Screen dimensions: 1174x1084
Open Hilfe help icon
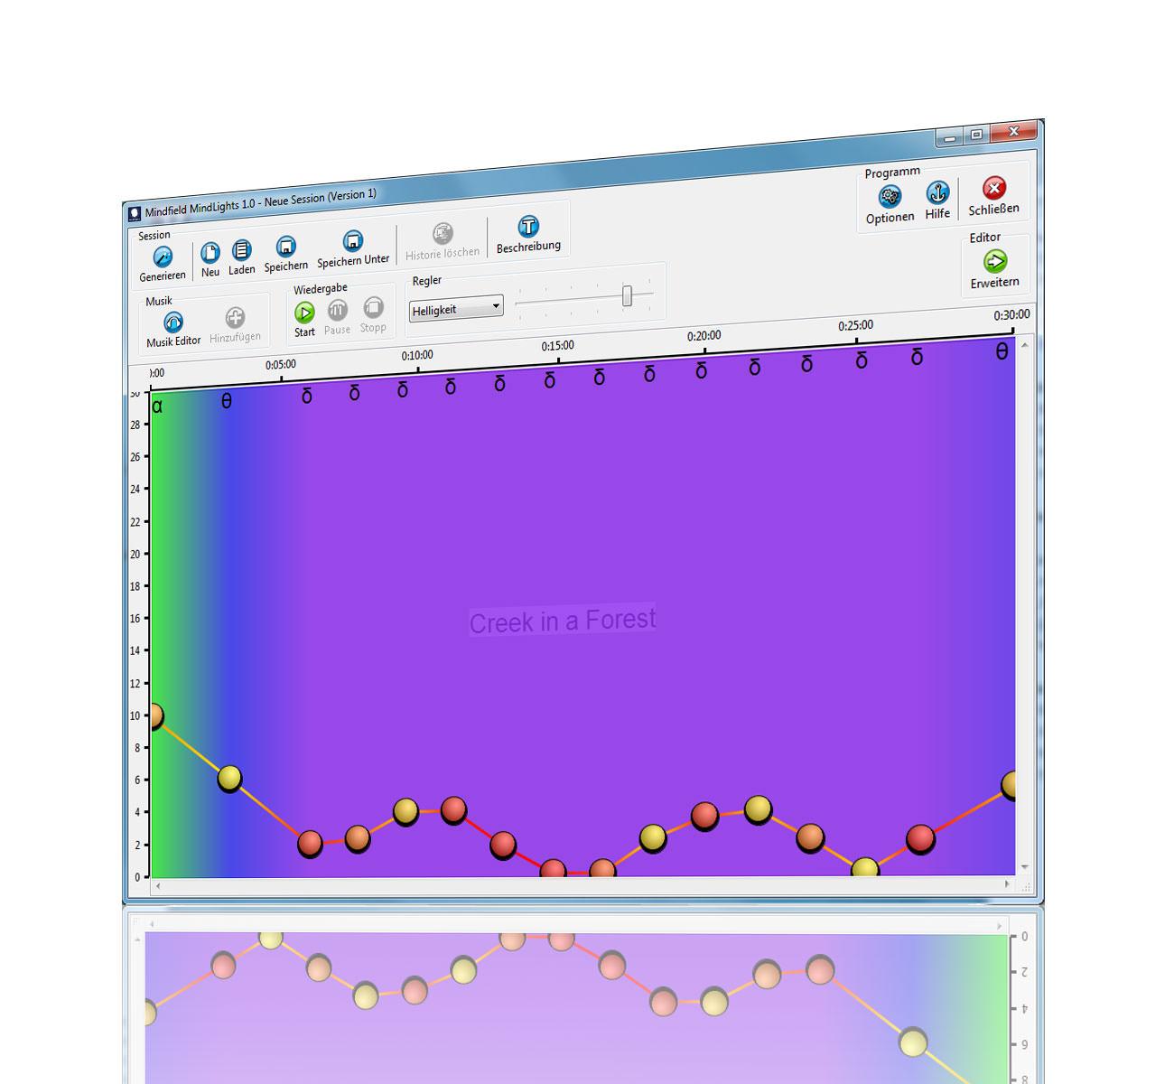[937, 193]
